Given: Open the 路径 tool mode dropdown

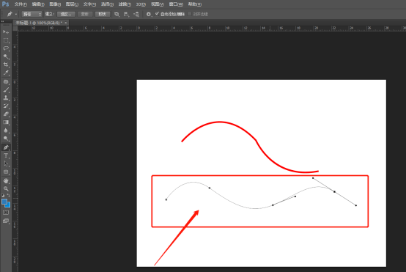Looking at the screenshot, I should click(x=32, y=14).
